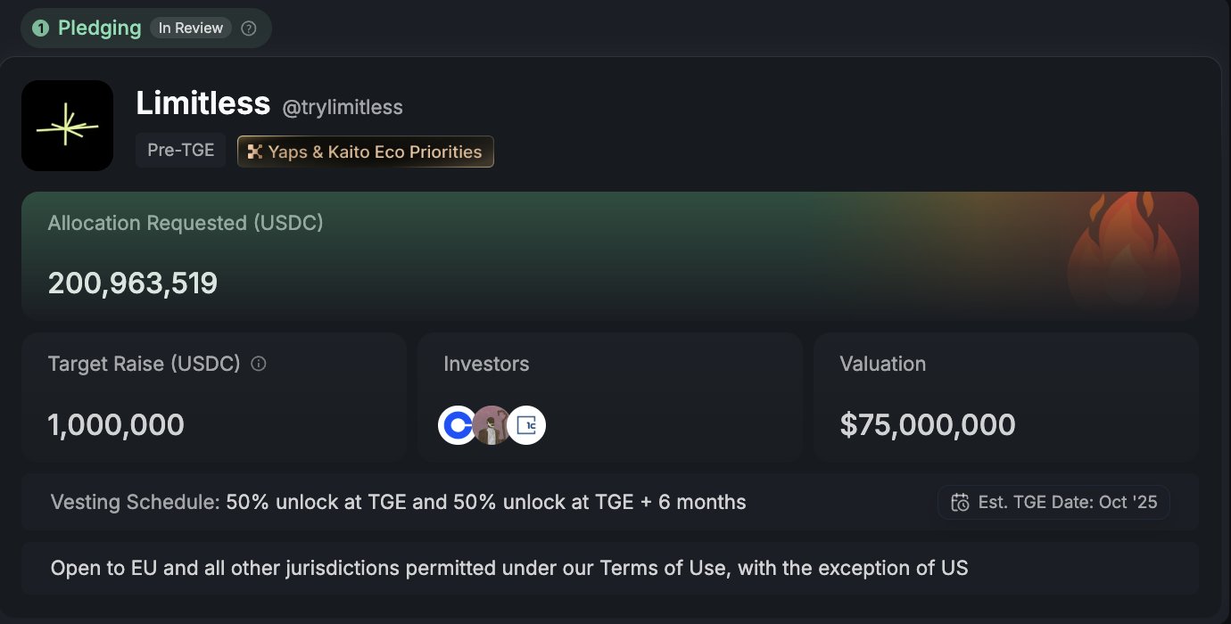Select the Coinbase investor icon

click(458, 425)
